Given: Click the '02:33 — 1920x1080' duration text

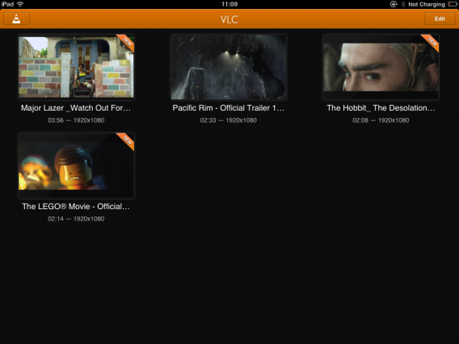Looking at the screenshot, I should (x=229, y=120).
